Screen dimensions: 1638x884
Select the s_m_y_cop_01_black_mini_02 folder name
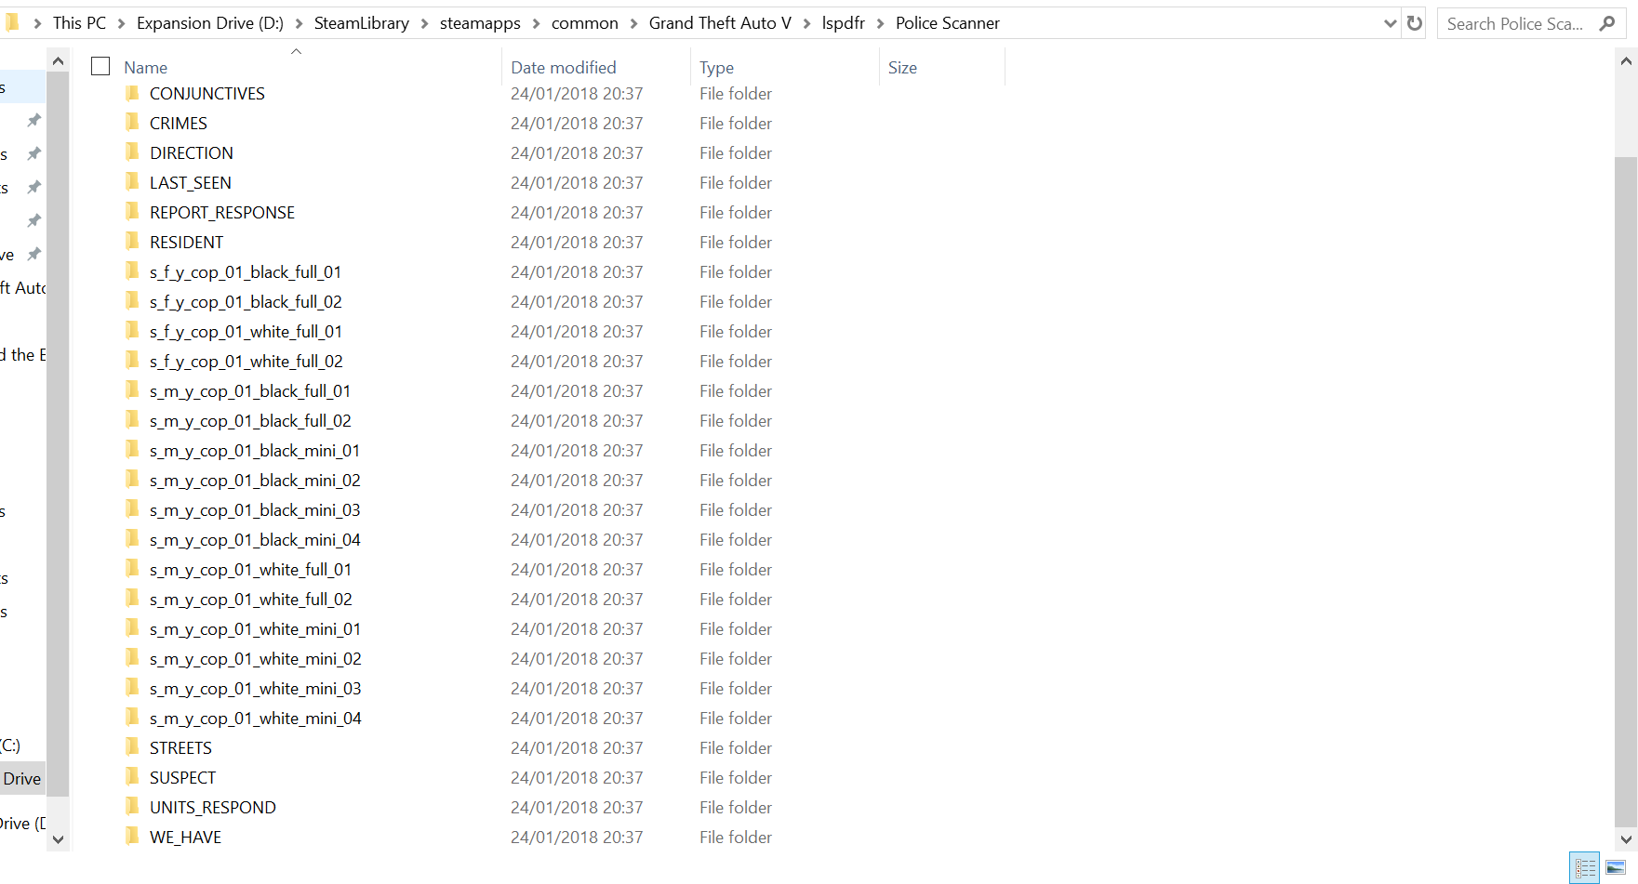[x=255, y=480]
